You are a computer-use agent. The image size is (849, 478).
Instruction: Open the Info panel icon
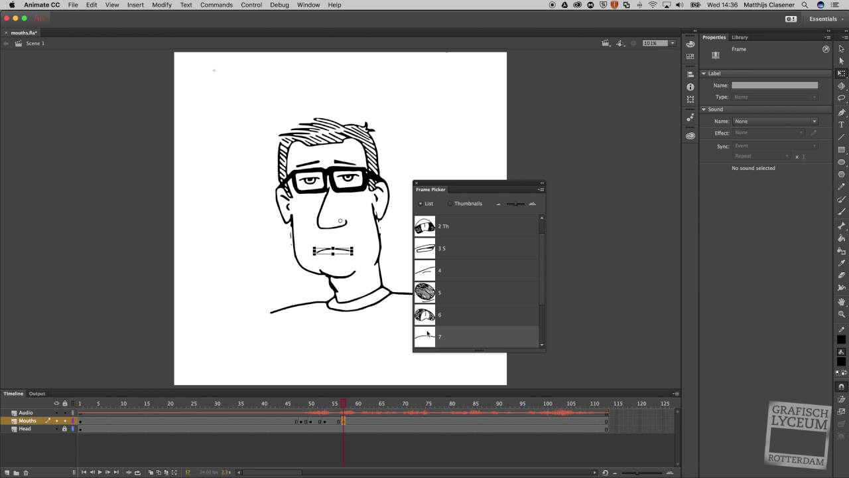click(x=690, y=87)
